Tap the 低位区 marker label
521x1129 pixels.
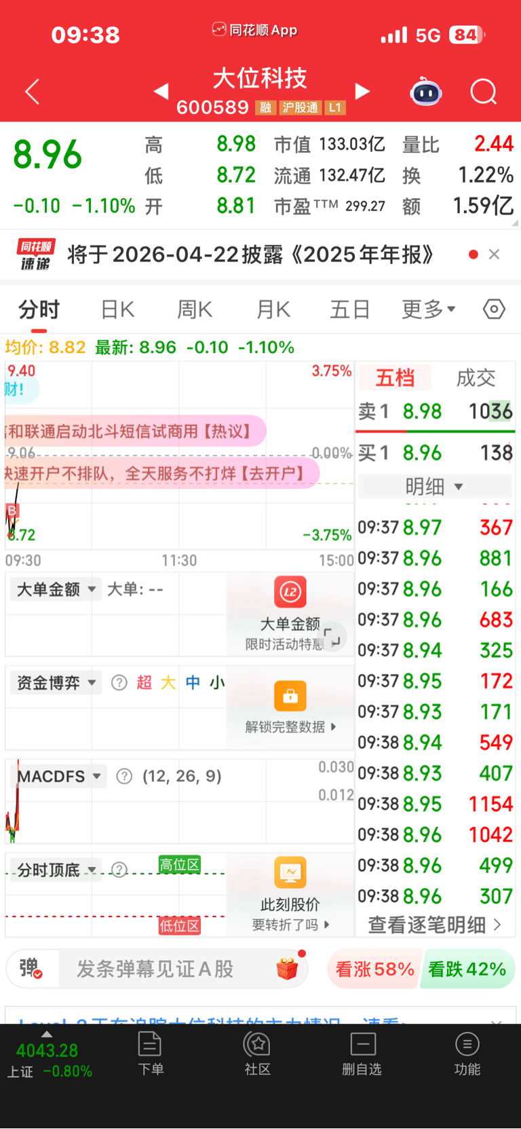tap(180, 925)
